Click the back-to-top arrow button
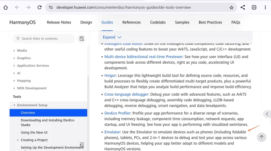Image resolution: width=271 pixels, height=151 pixels. [x=261, y=137]
